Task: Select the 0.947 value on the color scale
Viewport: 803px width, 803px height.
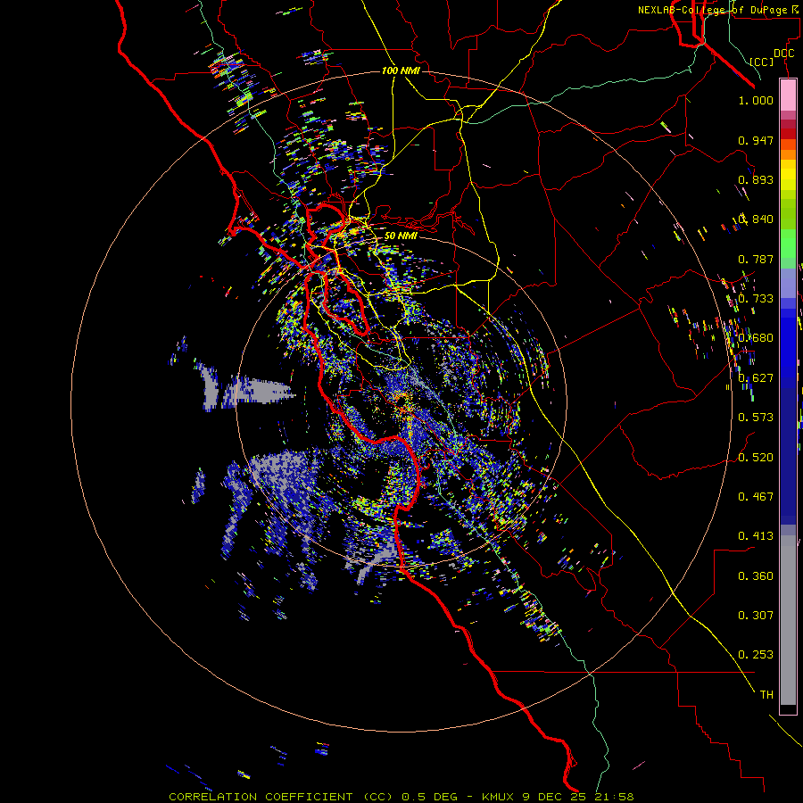Action: click(756, 140)
